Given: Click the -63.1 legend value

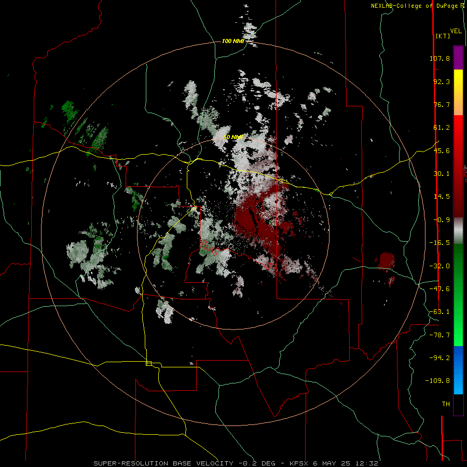Looking at the screenshot, I should pos(439,312).
